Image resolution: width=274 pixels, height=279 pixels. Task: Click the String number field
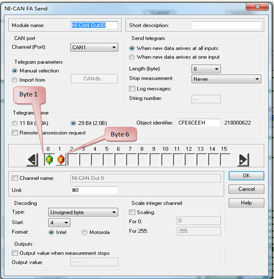pos(206,99)
